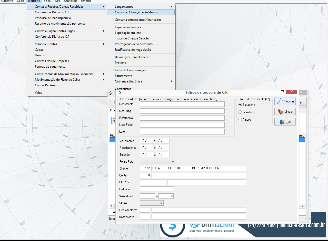Click the Responsável code field
This screenshot has width=328, height=241.
(x=145, y=217)
